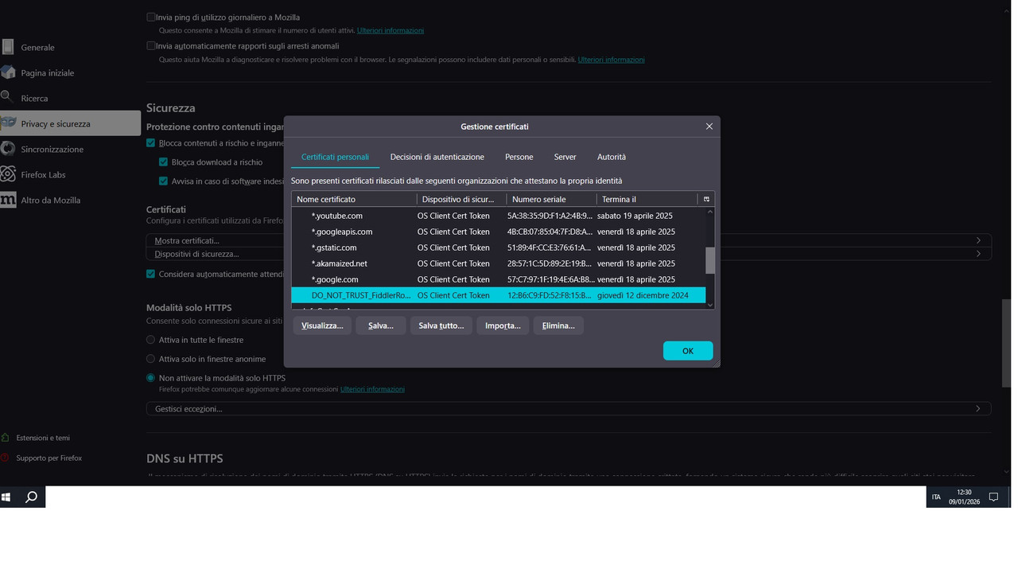1018x573 pixels.
Task: Open the Altro da Mozilla icon
Action: [x=8, y=200]
